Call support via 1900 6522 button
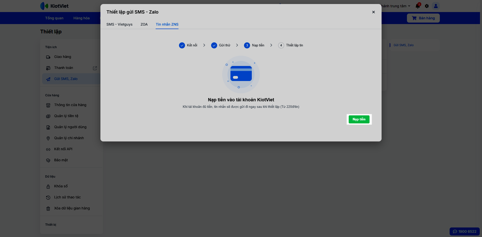This screenshot has width=482, height=237. click(x=465, y=231)
